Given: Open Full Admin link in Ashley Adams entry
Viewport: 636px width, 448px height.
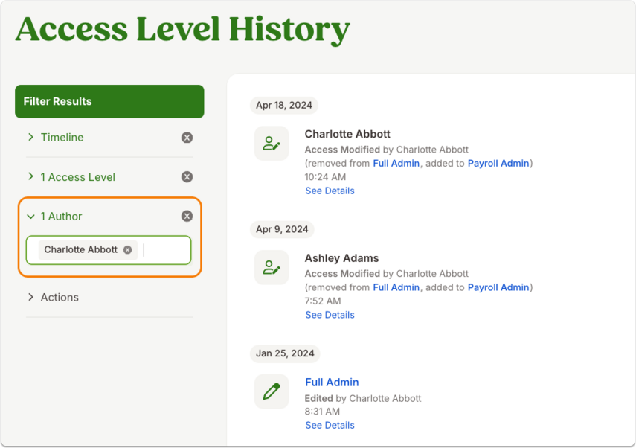Looking at the screenshot, I should point(396,287).
